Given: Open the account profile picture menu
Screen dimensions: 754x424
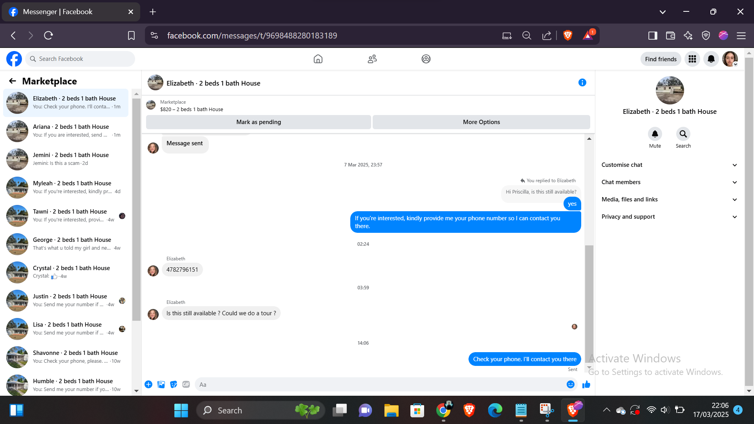Looking at the screenshot, I should point(730,59).
